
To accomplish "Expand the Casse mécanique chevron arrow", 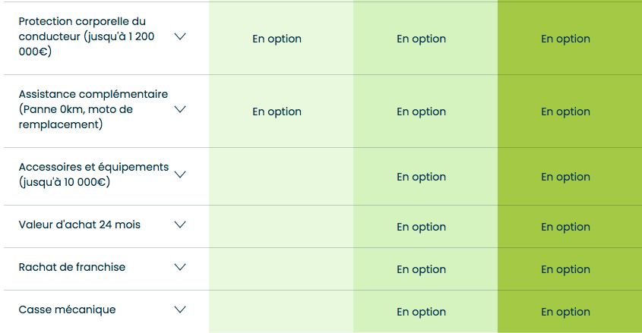I will pos(180,309).
